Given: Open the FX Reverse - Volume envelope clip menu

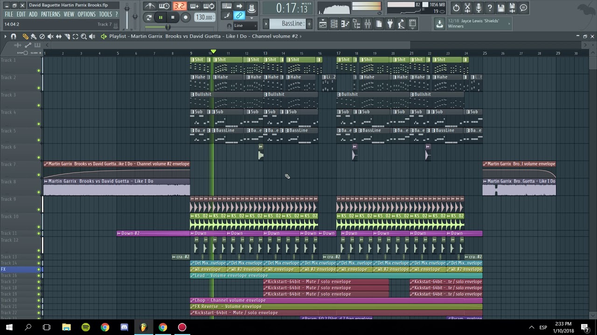Looking at the screenshot, I should [192, 307].
